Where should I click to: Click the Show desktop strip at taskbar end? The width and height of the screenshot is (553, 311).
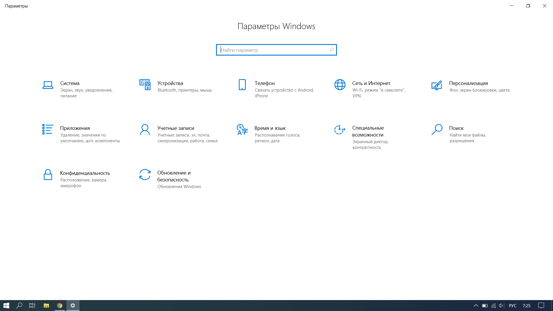pyautogui.click(x=552, y=306)
